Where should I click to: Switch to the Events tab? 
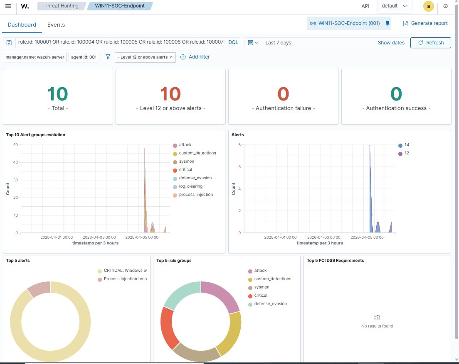point(56,24)
